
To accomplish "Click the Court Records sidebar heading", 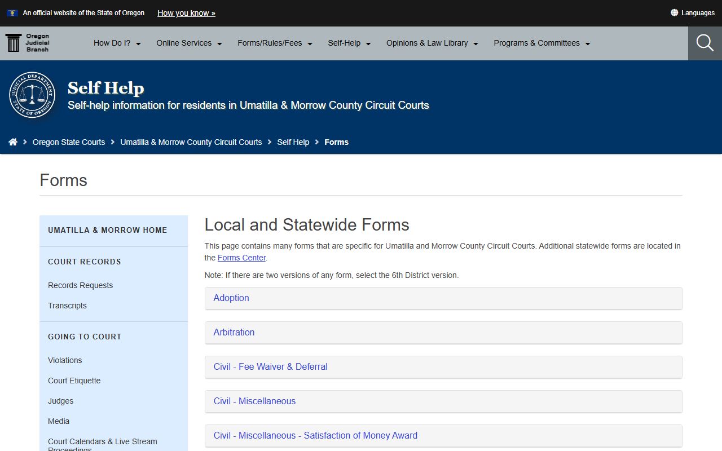I will [85, 262].
